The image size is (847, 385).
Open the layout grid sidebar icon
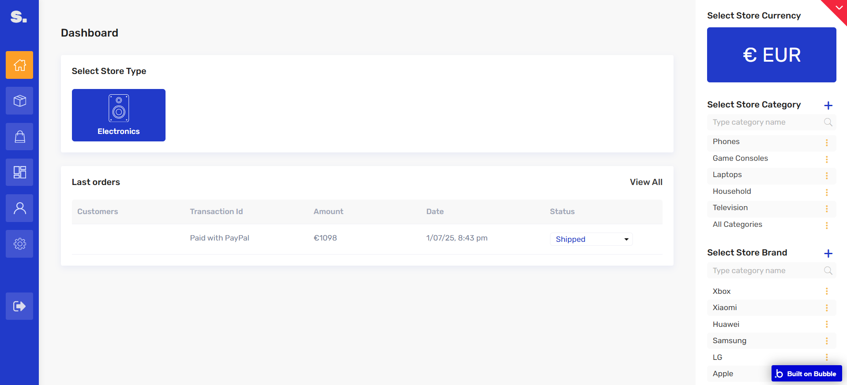19,172
